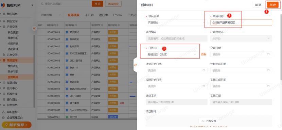Click the 异常信息 warning icon
This screenshot has height=130, width=282.
tap(4, 105)
